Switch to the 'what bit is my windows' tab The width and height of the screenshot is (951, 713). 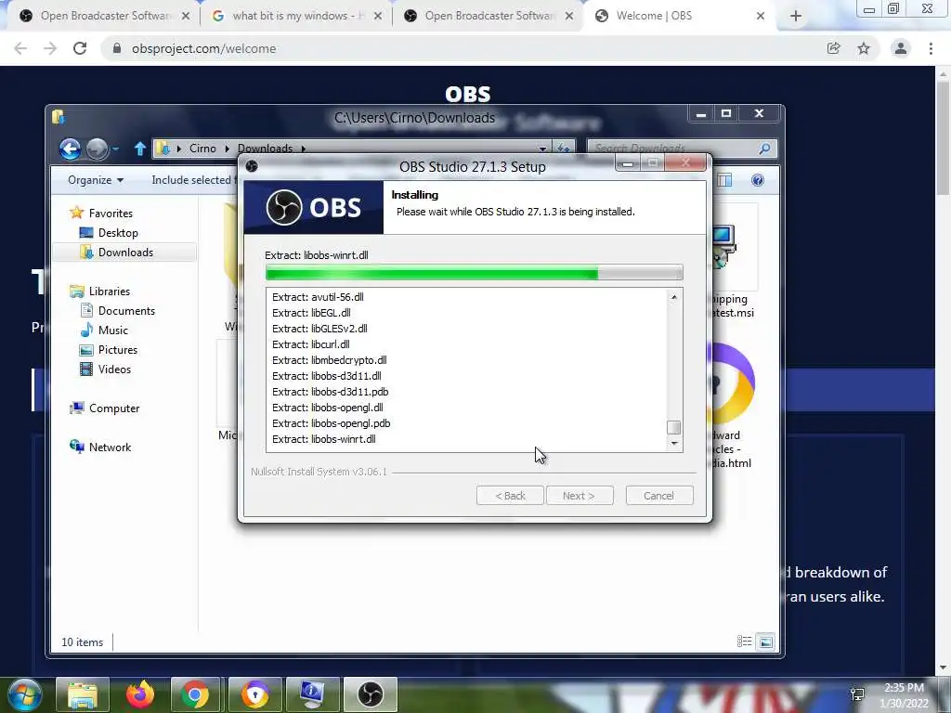tap(295, 17)
